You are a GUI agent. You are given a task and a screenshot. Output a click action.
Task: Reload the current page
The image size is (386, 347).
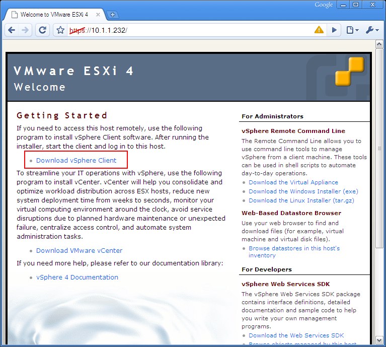[x=43, y=30]
